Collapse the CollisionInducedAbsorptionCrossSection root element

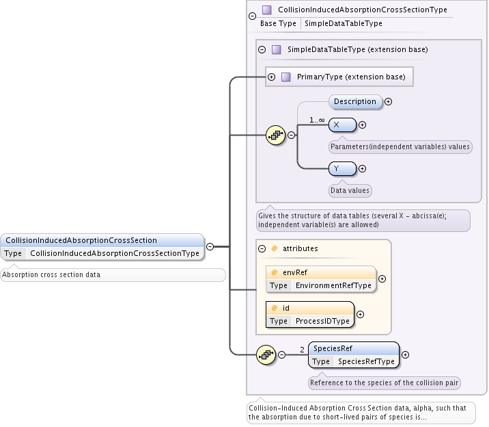(x=210, y=247)
